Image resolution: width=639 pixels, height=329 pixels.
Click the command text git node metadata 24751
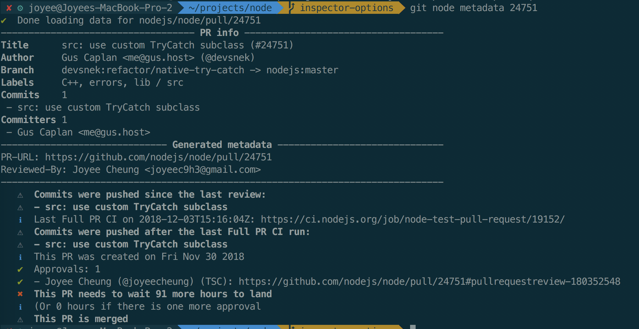(474, 8)
